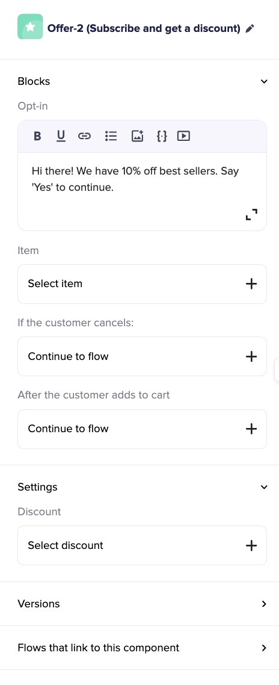
Task: Click plus to select a discount
Action: [x=251, y=545]
